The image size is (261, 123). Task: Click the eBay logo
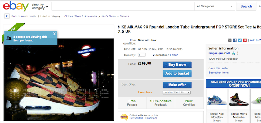click(16, 6)
